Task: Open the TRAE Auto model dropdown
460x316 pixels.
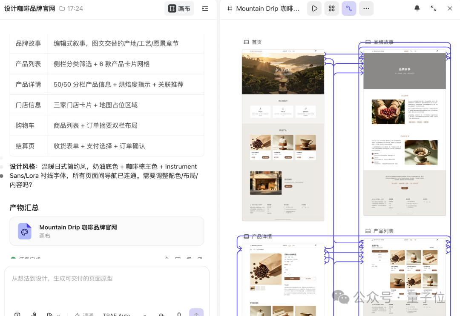Action: pos(124,315)
